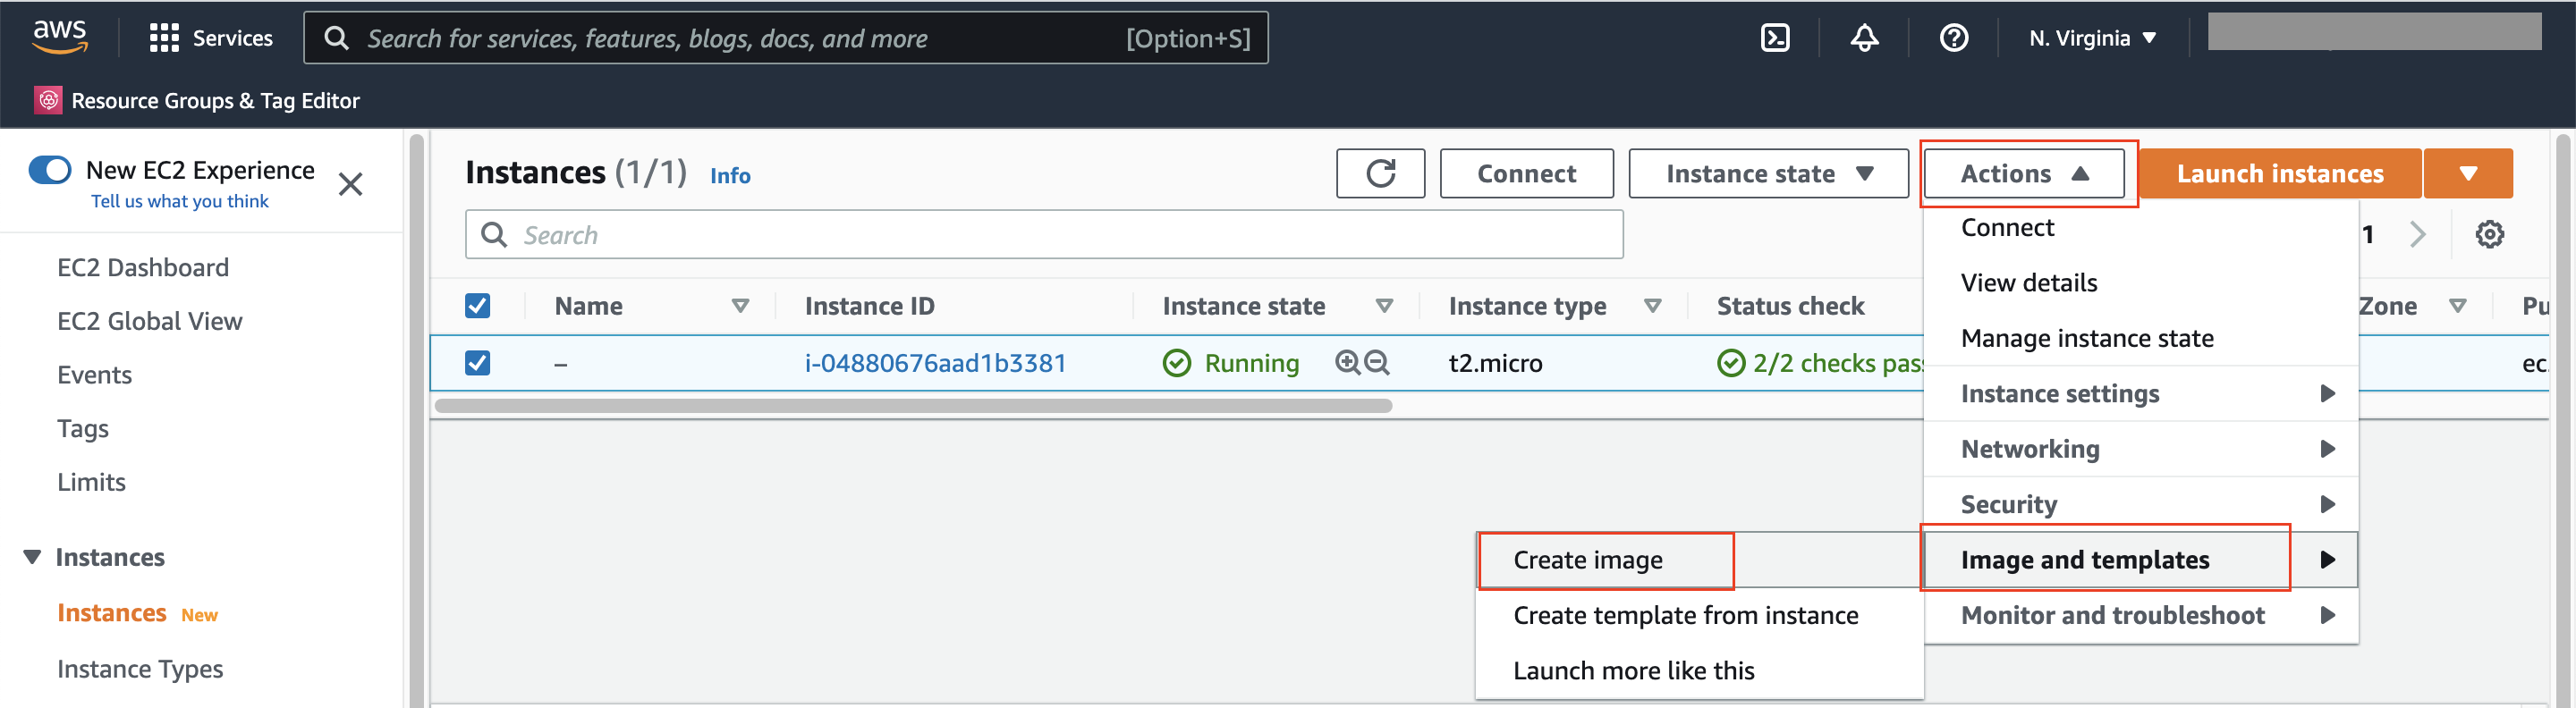Screen dimensions: 2576x708
Task: Open instance ID i-04880676aad1b3381 link
Action: pos(935,362)
